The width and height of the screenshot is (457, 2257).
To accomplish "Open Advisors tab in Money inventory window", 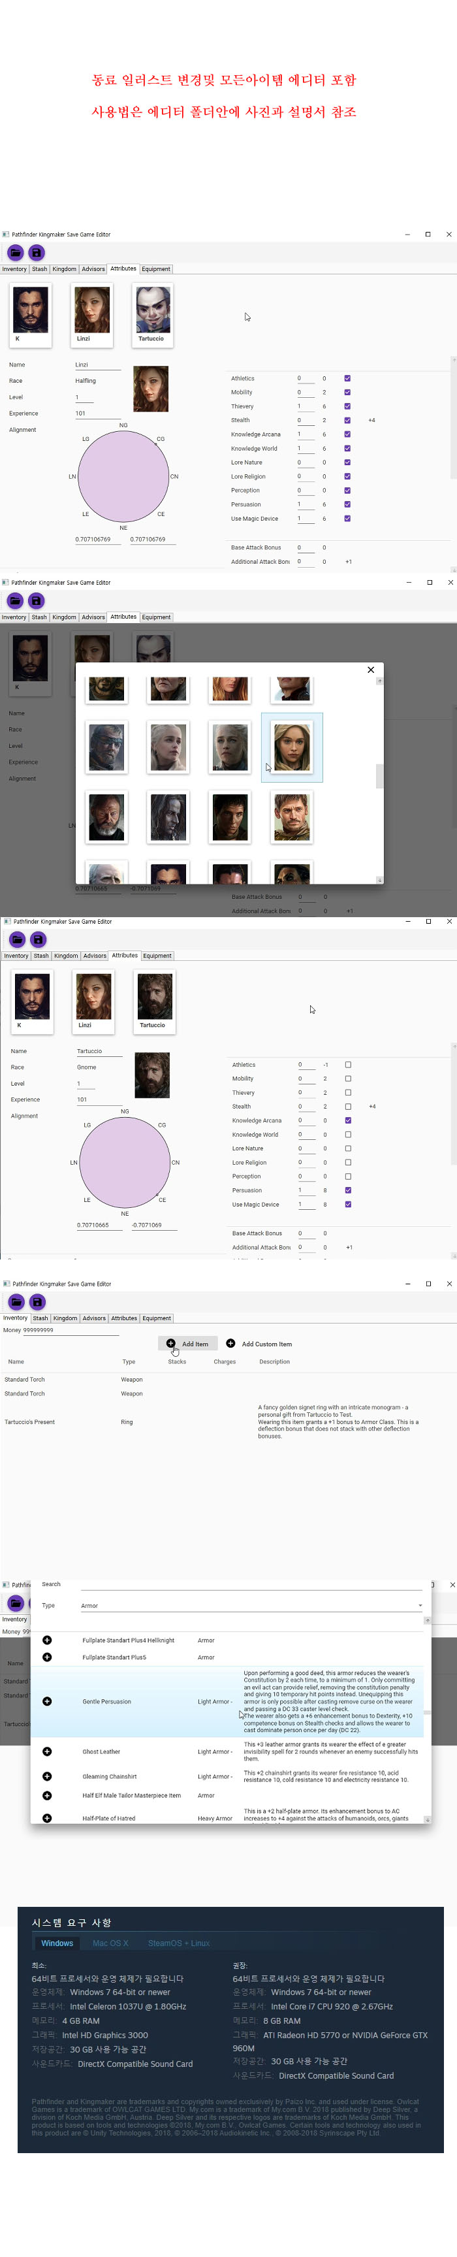I will (95, 1318).
